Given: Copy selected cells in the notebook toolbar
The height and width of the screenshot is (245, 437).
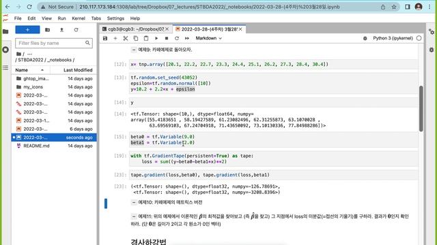Looking at the screenshot, I should 136,38.
